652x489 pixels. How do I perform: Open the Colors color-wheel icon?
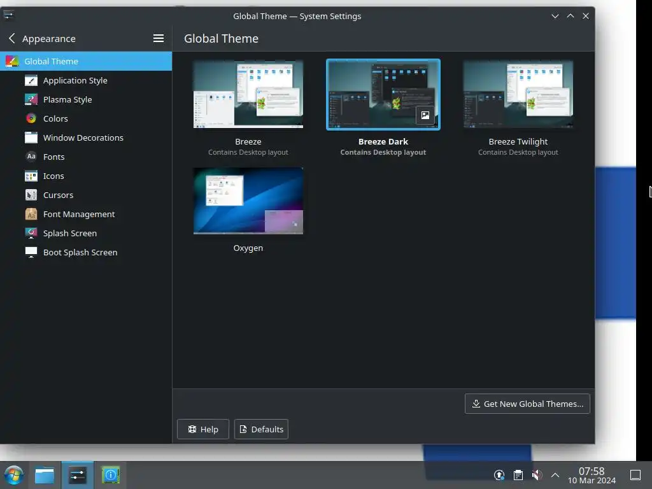pos(31,118)
